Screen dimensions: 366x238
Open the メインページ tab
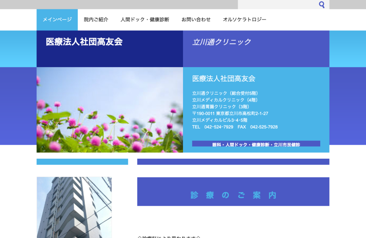[57, 20]
